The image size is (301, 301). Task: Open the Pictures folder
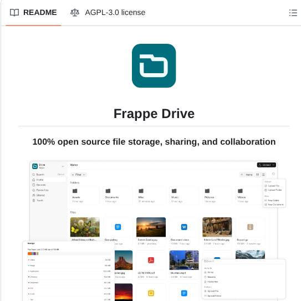tap(217, 196)
